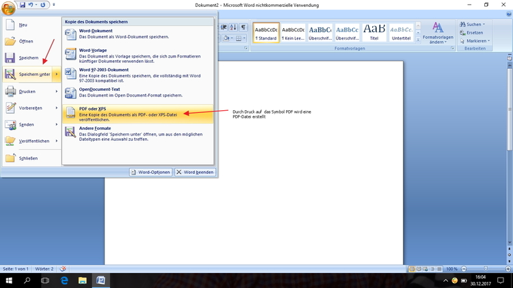
Task: Click the Seite: 1 von 1 status
Action: tap(16, 269)
